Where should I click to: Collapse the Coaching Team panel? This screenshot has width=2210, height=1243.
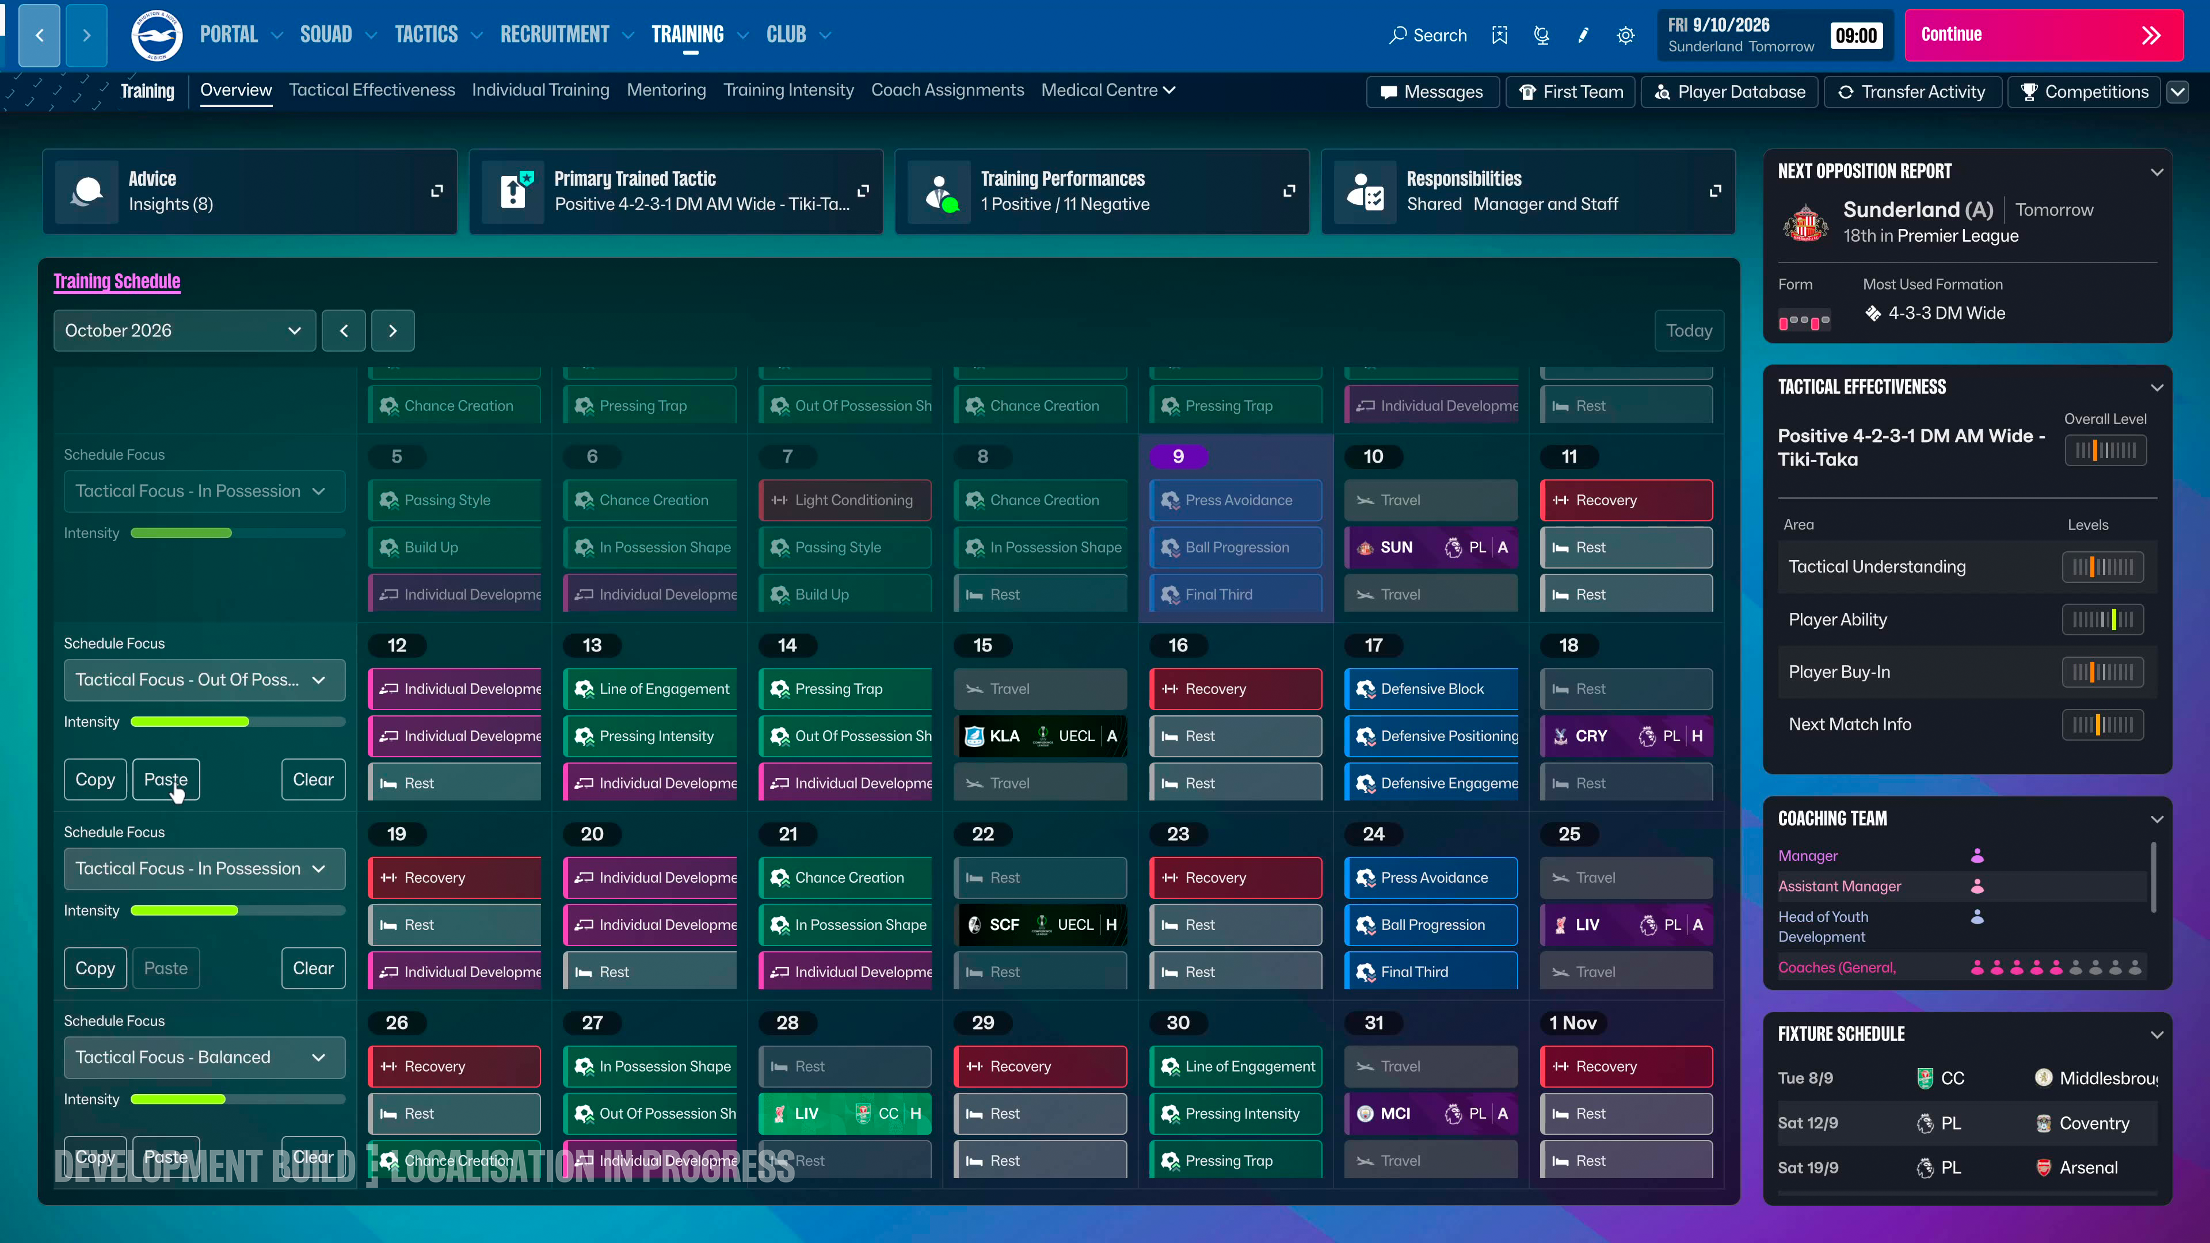(2157, 819)
